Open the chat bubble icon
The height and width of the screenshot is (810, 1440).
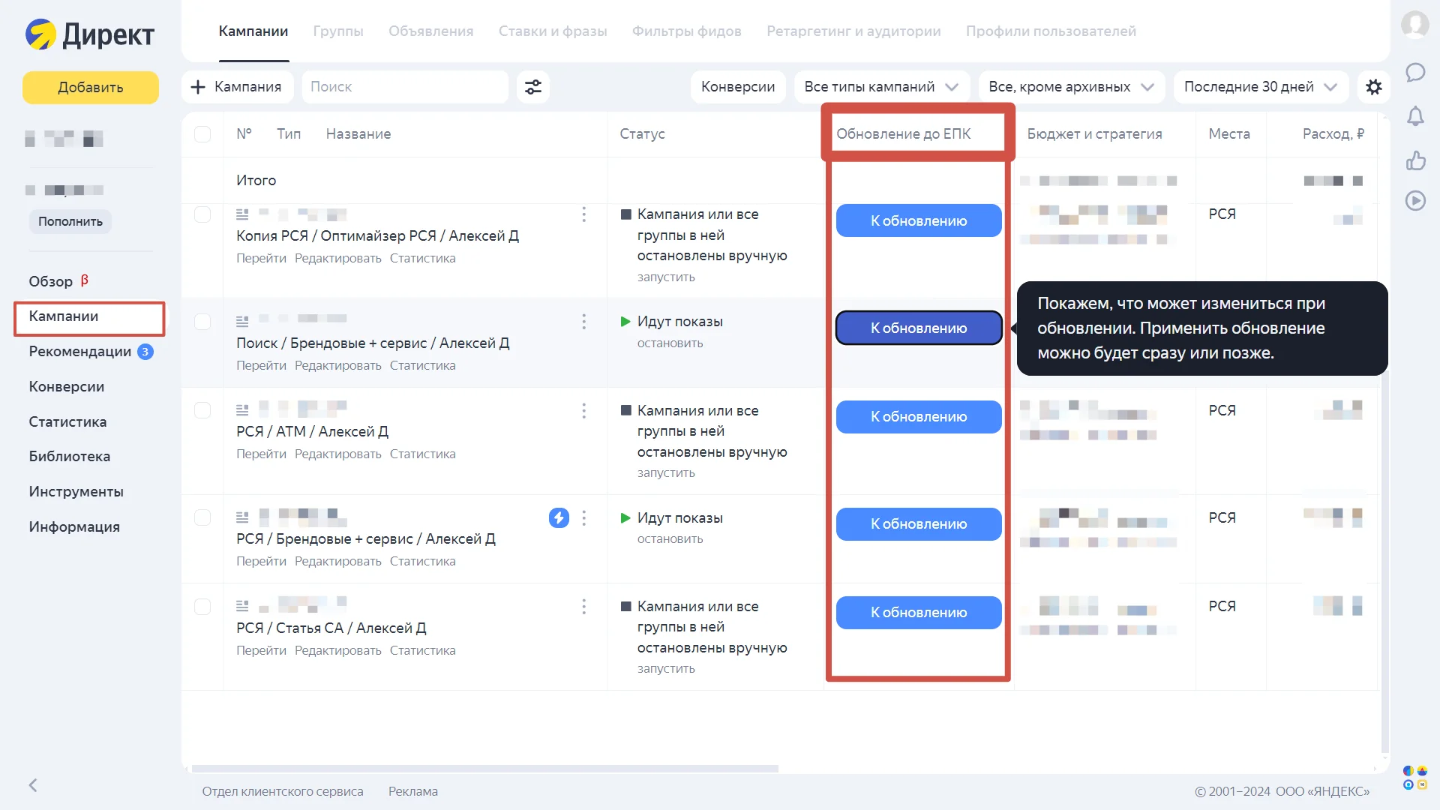1415,72
